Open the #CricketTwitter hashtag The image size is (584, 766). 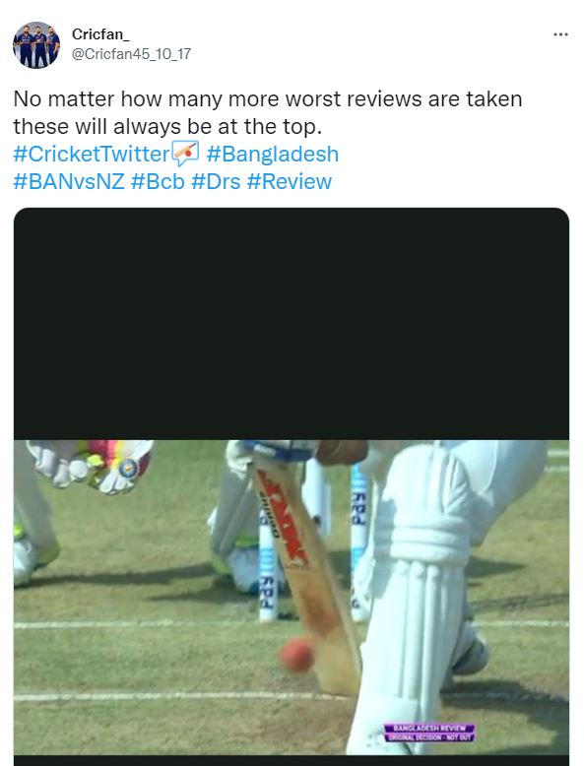(92, 154)
